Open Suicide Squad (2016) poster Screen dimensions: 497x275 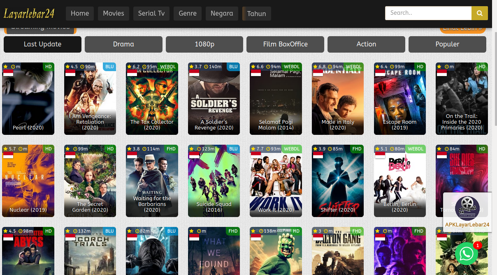(x=214, y=181)
